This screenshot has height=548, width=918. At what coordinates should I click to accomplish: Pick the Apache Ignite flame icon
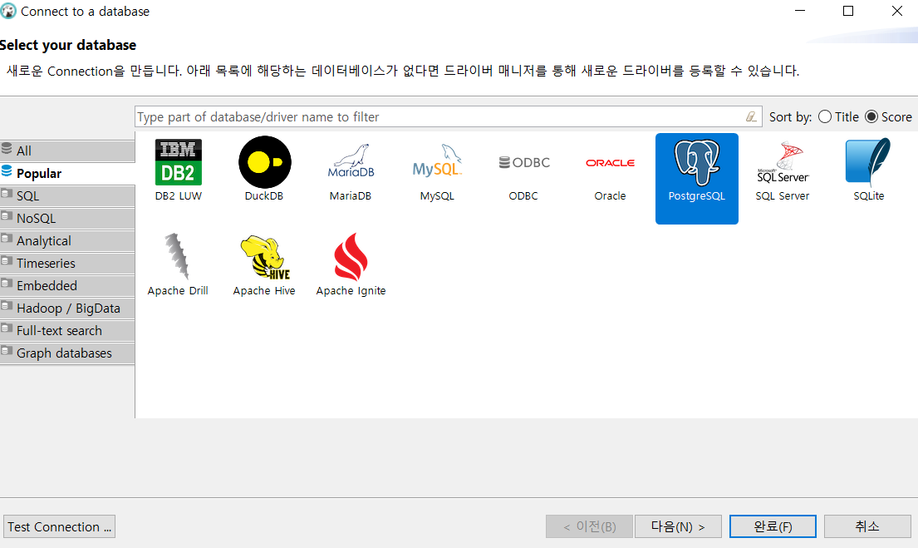(x=351, y=257)
